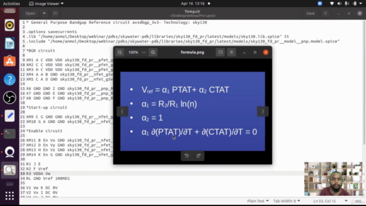Viewport: 366px width, 206px height.
Task: Expand the Open recent files arrow
Action: tap(44, 13)
